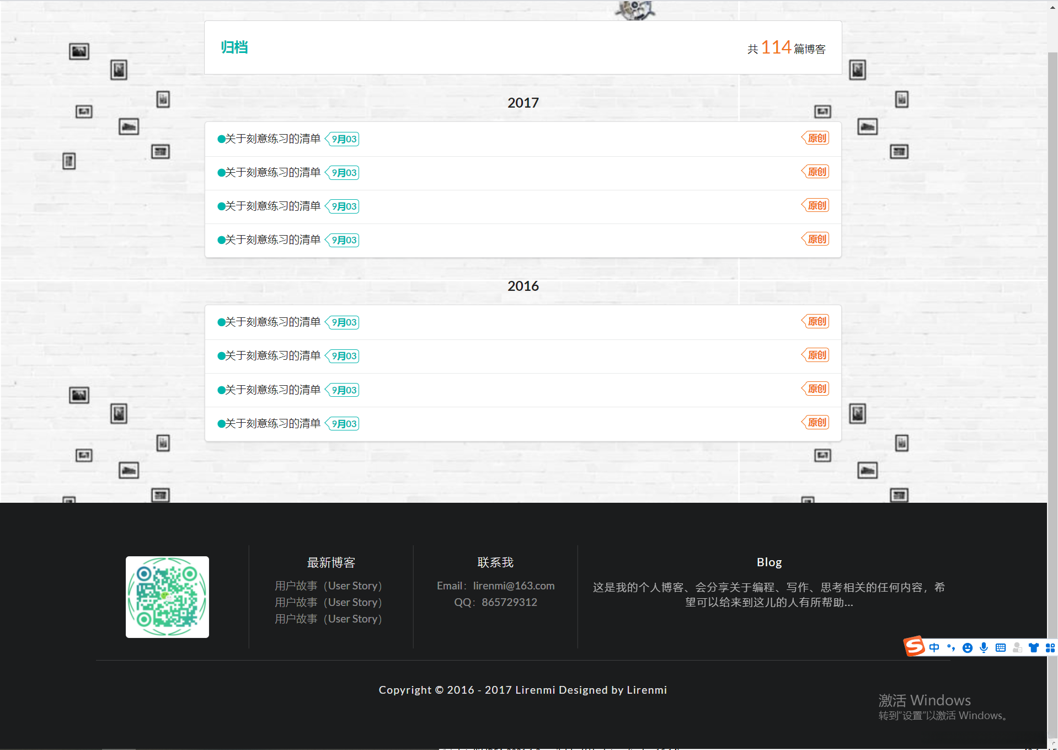Click the 最新博客 footer heading

(331, 562)
